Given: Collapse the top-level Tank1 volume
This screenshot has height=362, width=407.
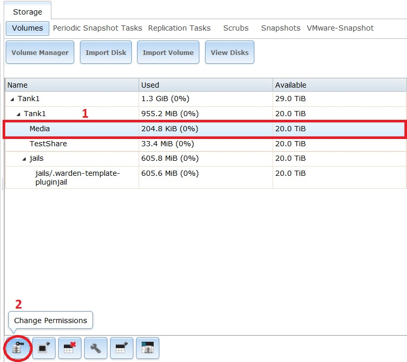Looking at the screenshot, I should [x=12, y=99].
